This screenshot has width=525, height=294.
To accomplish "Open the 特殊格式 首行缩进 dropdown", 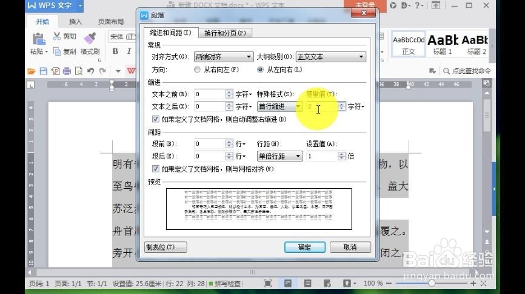I will tap(280, 106).
